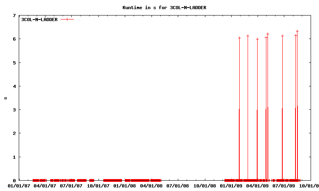
Task: Select the y-axis tick label 3
Action: (x=14, y=110)
